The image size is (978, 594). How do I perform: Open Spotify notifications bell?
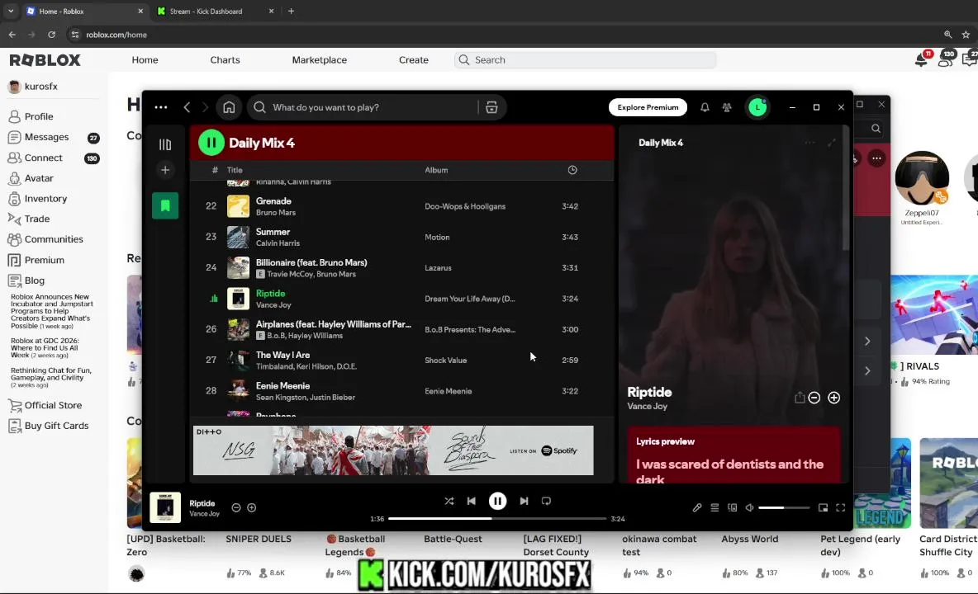click(x=705, y=107)
